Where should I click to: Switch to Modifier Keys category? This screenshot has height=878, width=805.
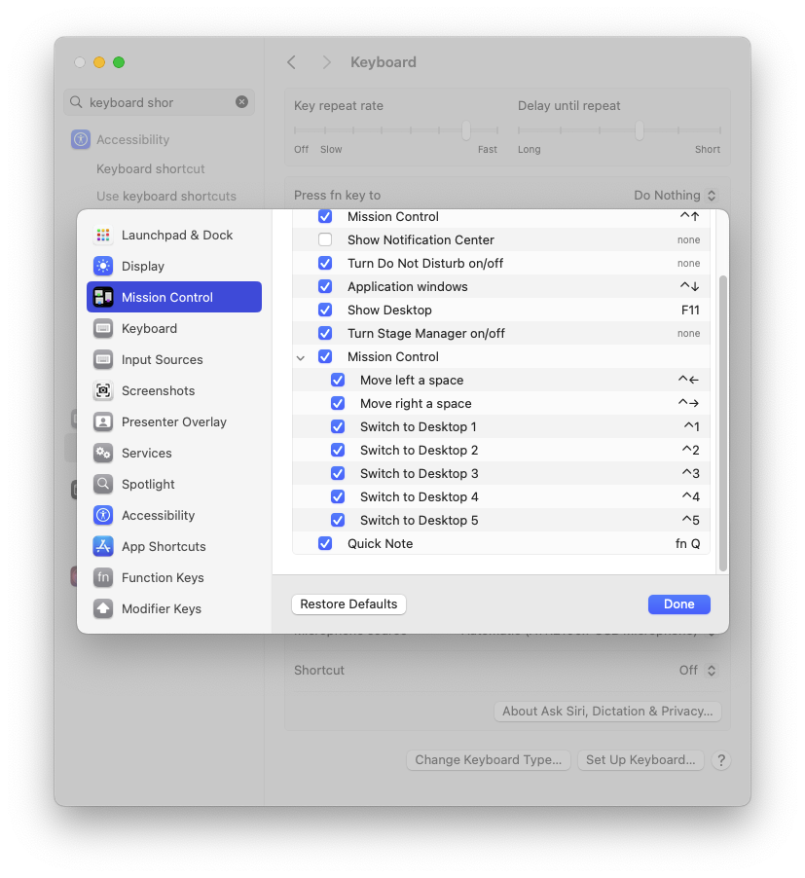174,608
